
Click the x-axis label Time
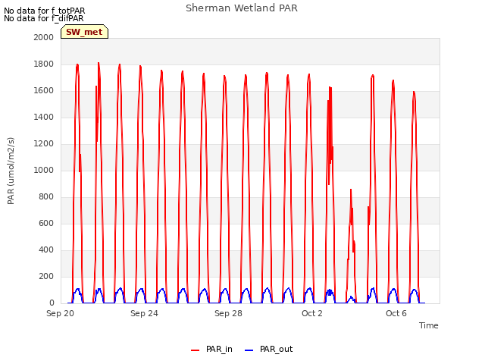click(429, 325)
